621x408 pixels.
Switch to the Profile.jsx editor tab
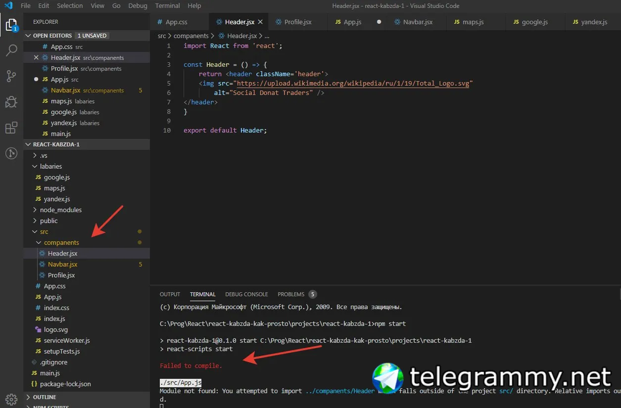(298, 22)
